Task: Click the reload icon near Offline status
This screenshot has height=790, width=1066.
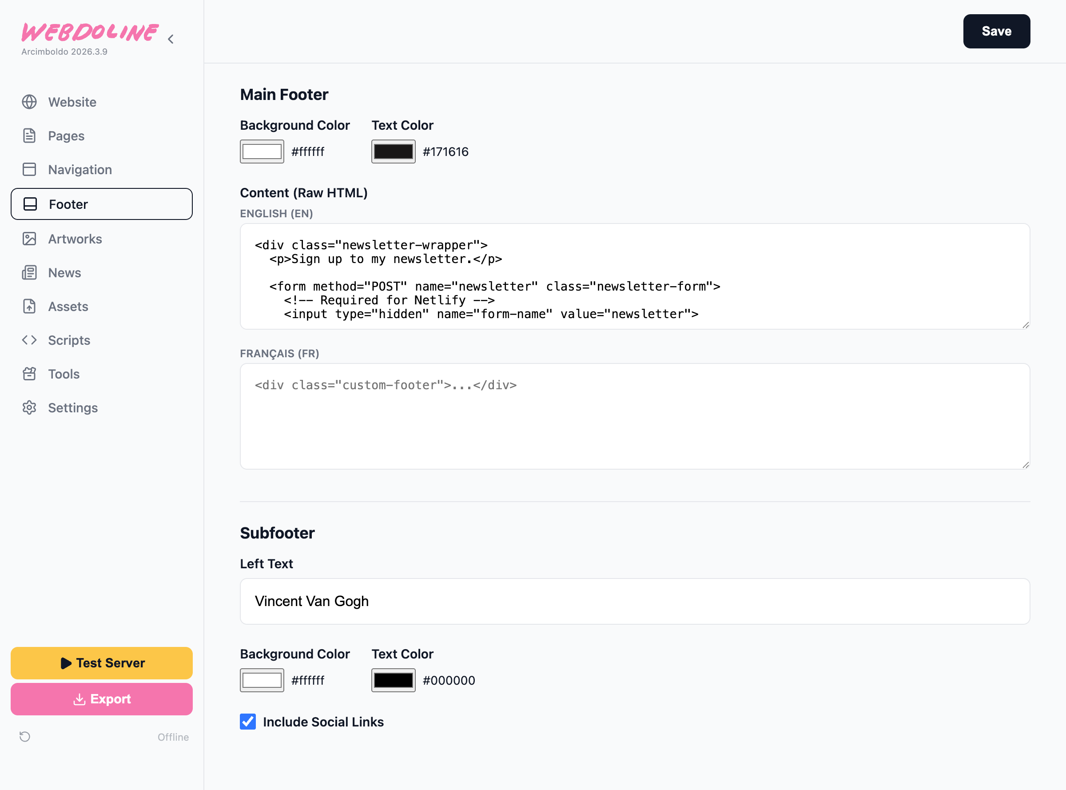Action: tap(25, 736)
